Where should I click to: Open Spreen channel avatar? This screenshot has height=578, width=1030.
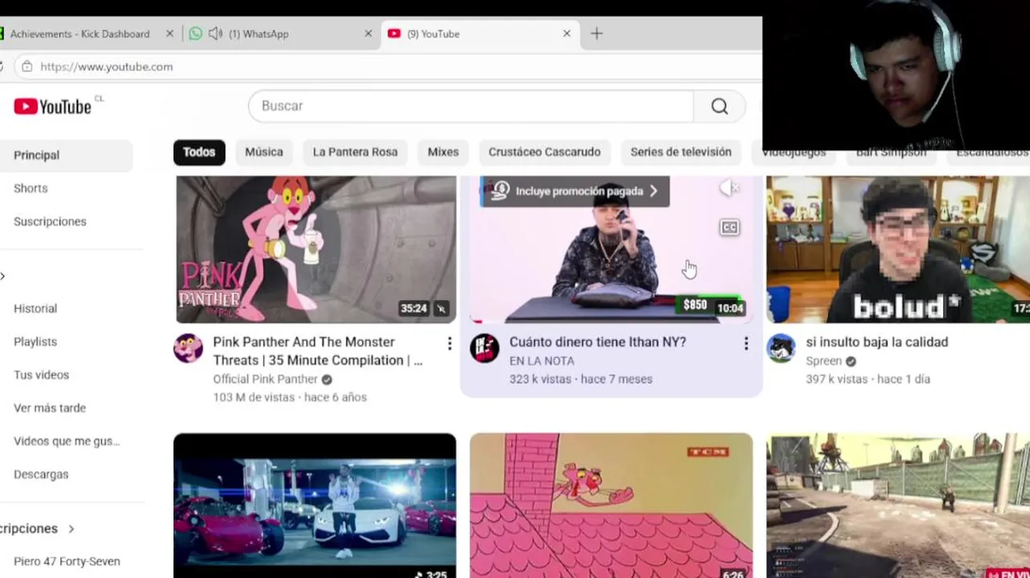781,348
